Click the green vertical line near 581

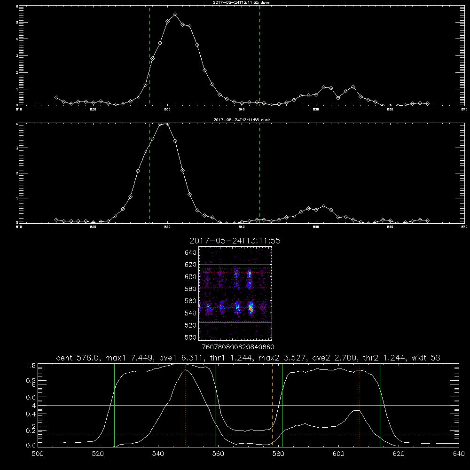[282, 405]
